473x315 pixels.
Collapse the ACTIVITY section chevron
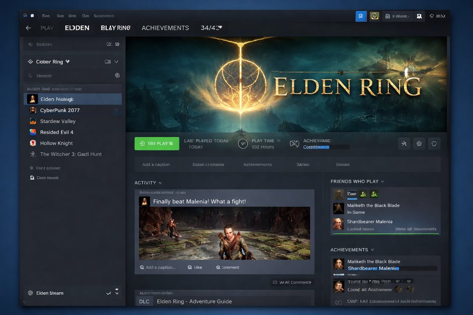pos(160,183)
